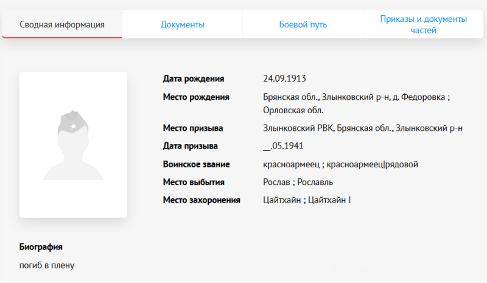Open Приказы и документы частей tab
The image size is (487, 283).
(423, 24)
